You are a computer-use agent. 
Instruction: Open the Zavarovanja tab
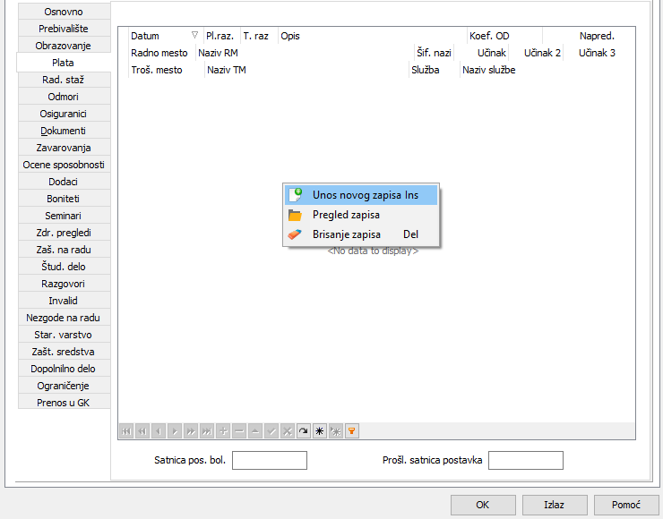click(64, 148)
